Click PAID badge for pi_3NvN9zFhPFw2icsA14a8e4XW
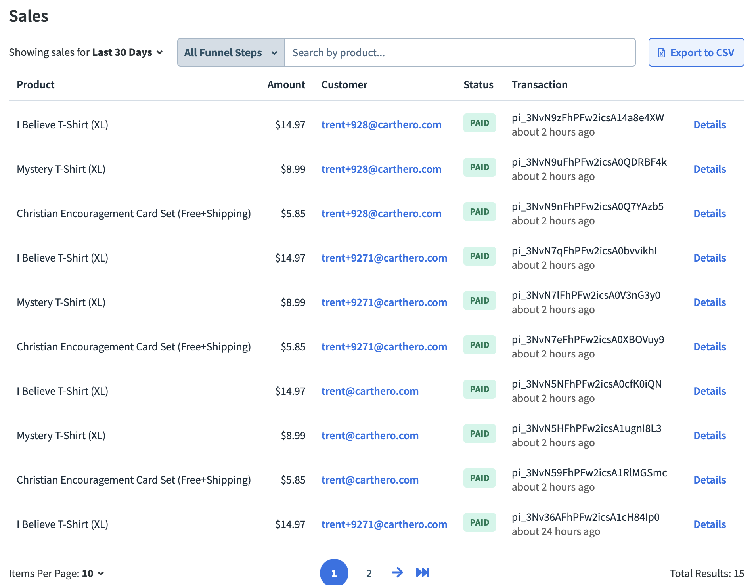Screen dimensions: 754x585 pyautogui.click(x=480, y=123)
